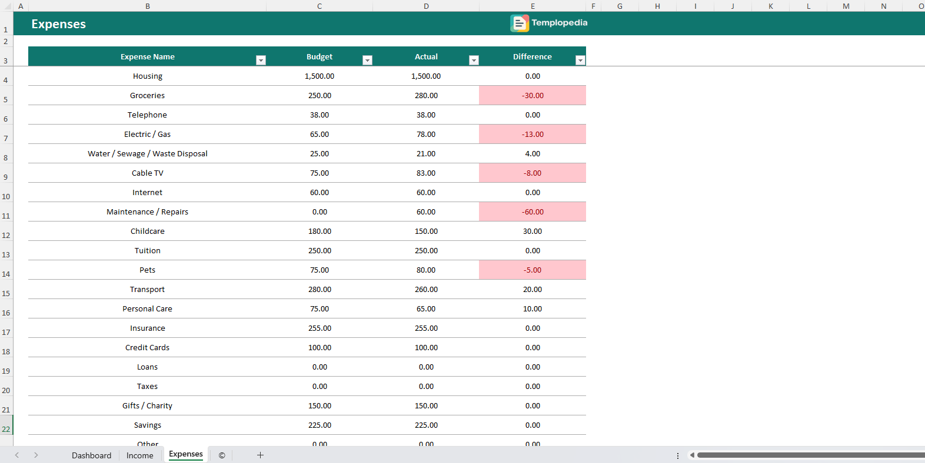Click Groceries actual cell 280.00
Viewport: 925px width, 463px height.
tap(426, 96)
